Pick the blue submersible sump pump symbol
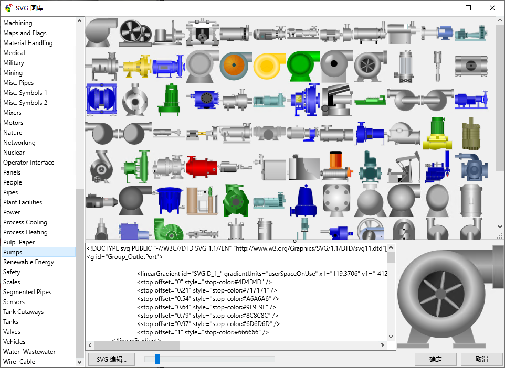 coord(303,201)
